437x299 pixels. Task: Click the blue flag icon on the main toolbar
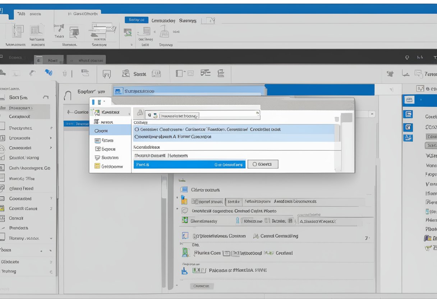tap(48, 73)
